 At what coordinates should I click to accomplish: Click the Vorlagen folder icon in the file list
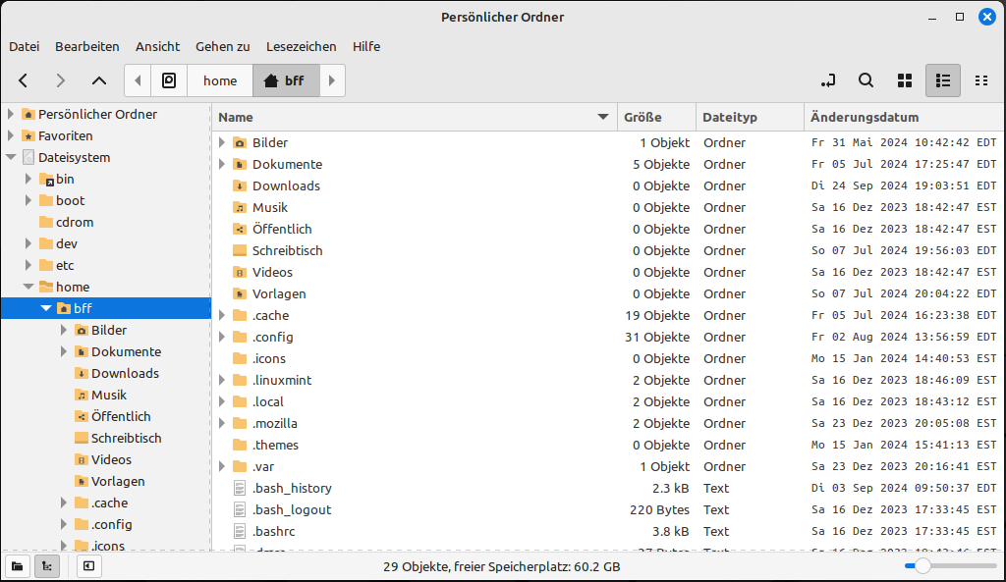click(240, 294)
